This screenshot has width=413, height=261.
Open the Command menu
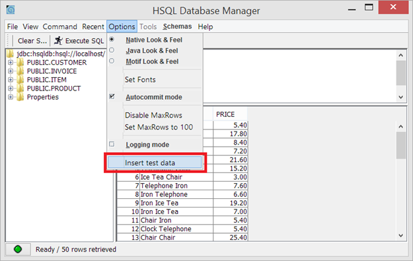[x=59, y=26]
